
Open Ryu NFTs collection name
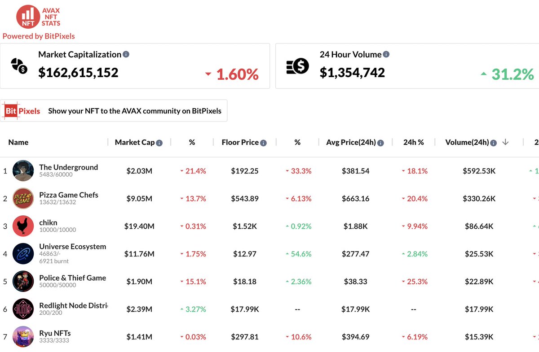[x=55, y=333]
